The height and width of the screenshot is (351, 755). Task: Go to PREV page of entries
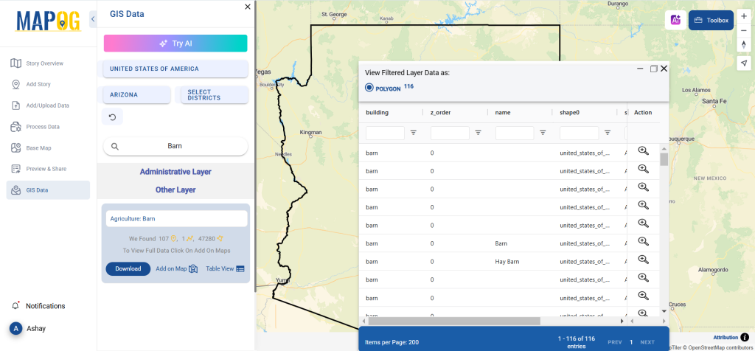coord(615,342)
